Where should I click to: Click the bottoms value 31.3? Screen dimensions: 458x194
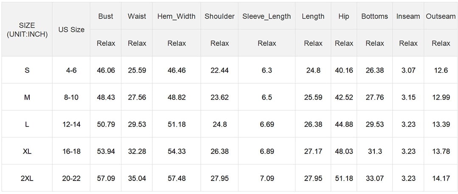(x=374, y=151)
